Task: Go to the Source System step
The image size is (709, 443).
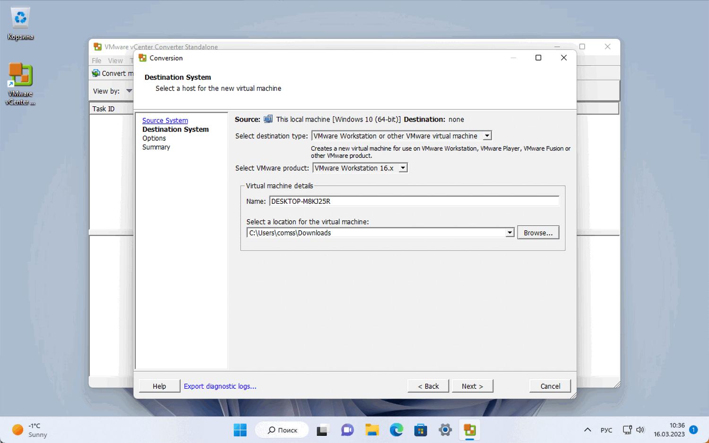Action: 165,121
